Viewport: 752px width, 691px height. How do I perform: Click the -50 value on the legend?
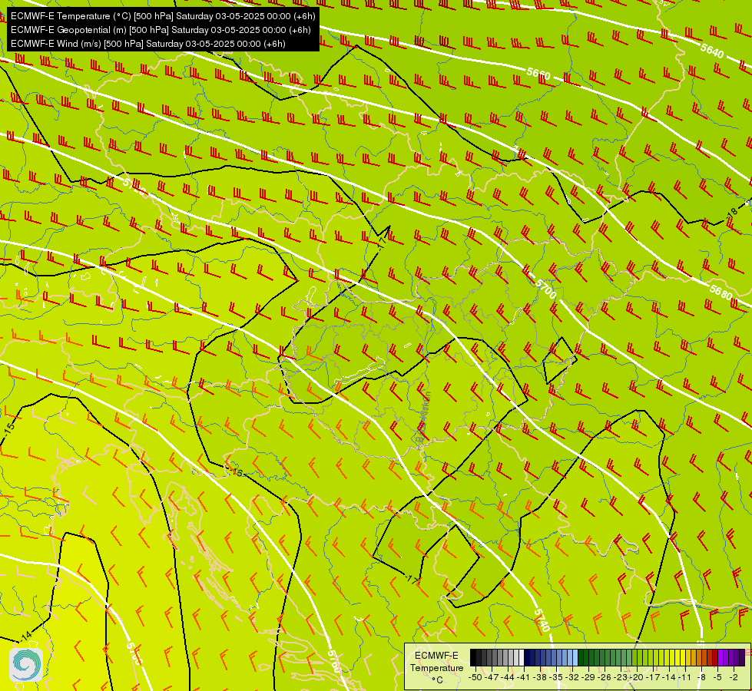coord(475,677)
